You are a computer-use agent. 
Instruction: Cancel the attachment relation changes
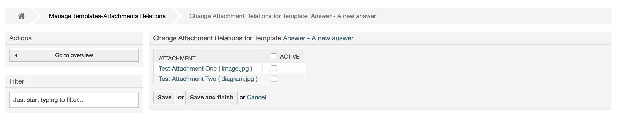(x=256, y=97)
